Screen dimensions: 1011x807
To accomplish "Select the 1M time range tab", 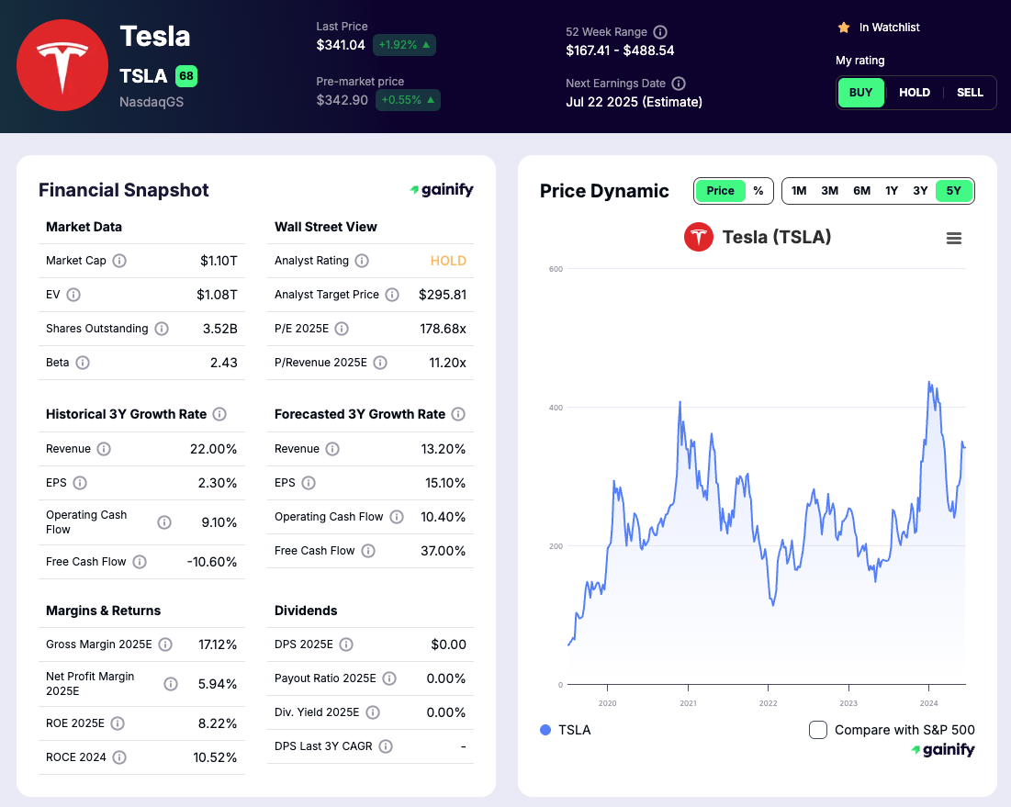I will [799, 191].
